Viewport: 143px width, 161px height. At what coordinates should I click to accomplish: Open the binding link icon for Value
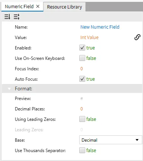[x=137, y=37]
